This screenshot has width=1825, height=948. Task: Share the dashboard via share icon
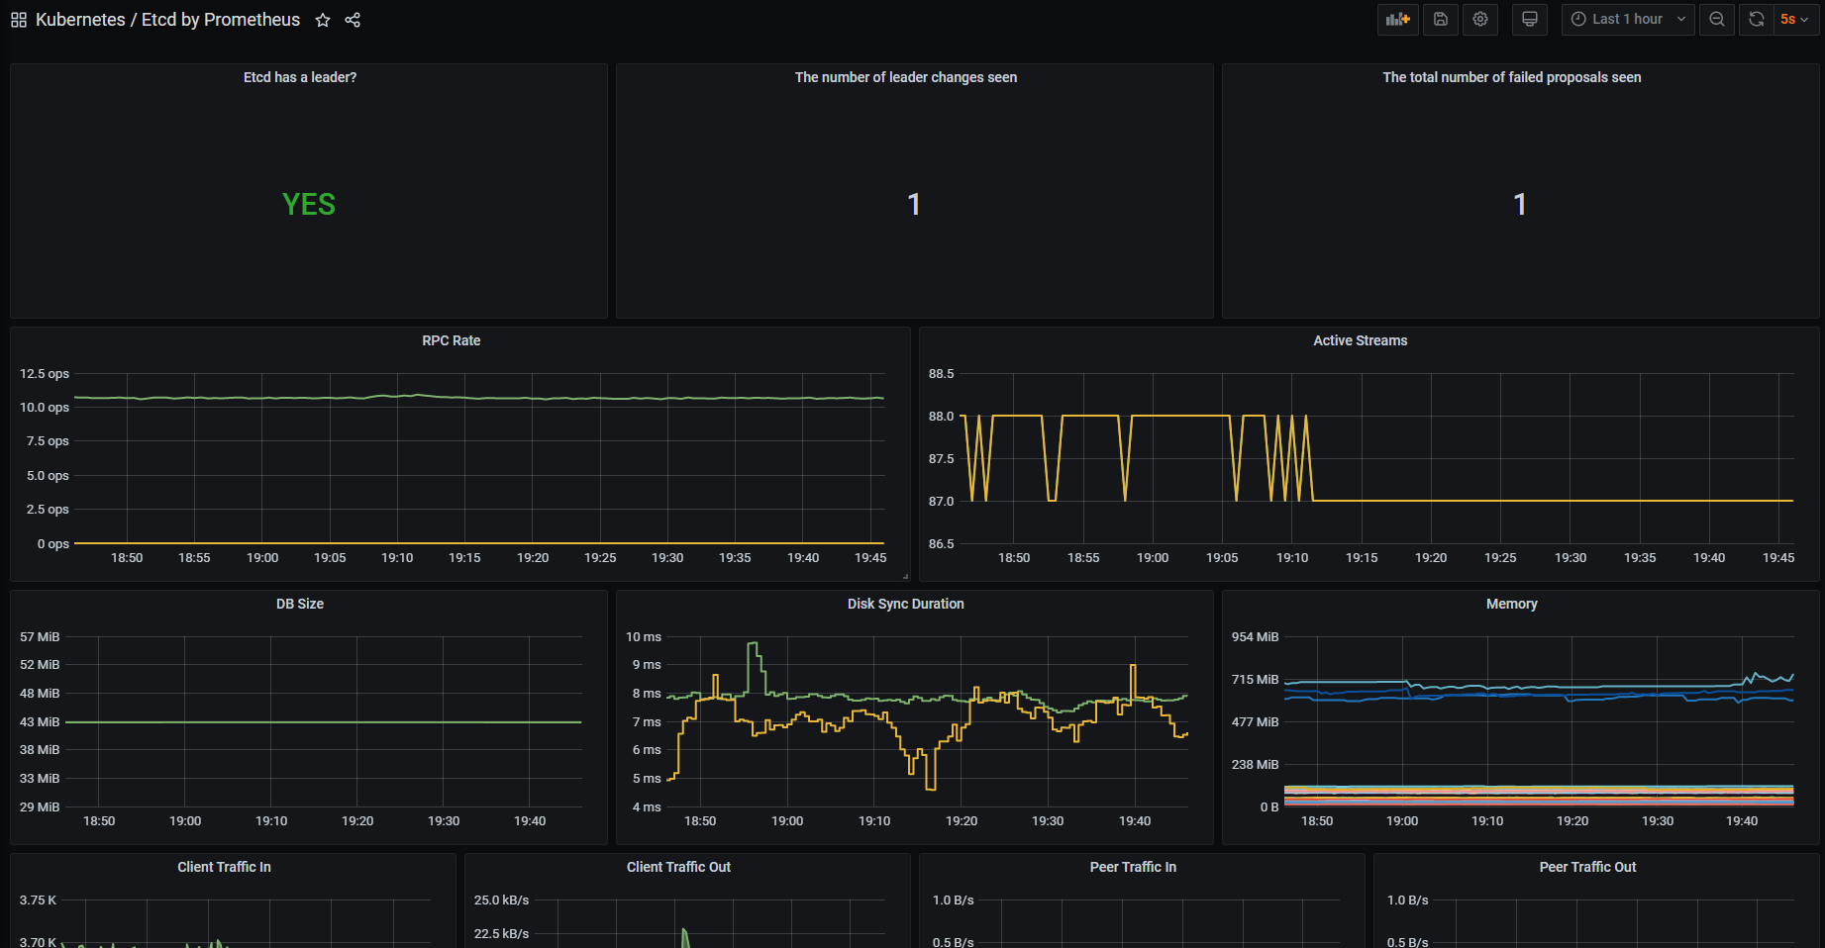point(353,20)
